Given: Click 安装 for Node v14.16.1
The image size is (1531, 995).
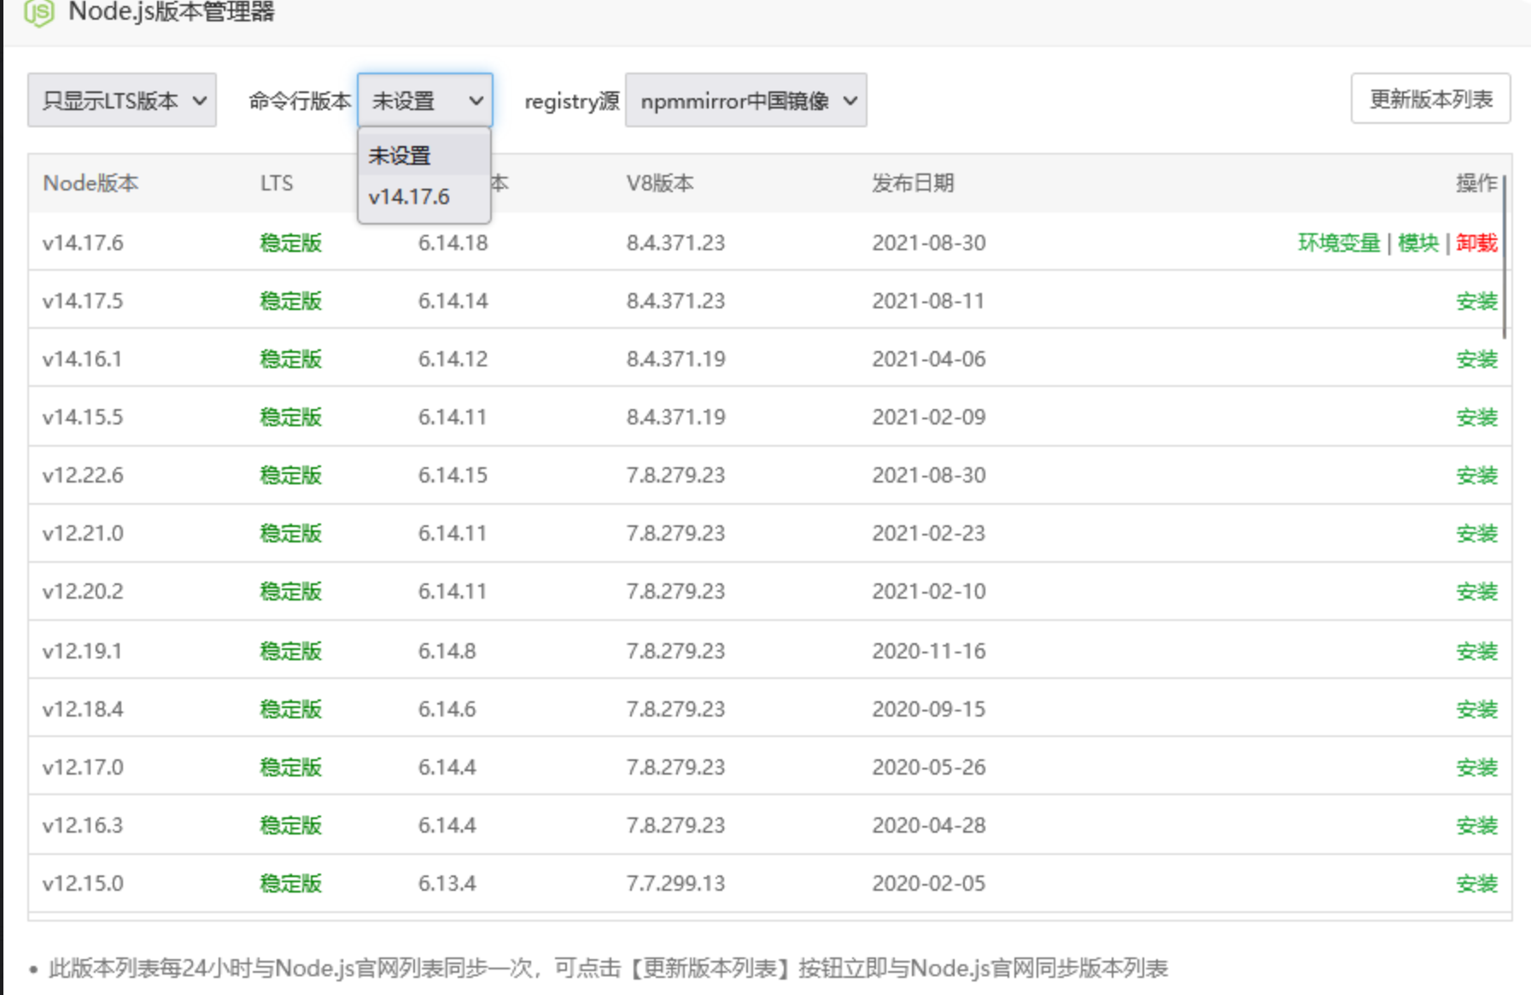Looking at the screenshot, I should [x=1476, y=359].
